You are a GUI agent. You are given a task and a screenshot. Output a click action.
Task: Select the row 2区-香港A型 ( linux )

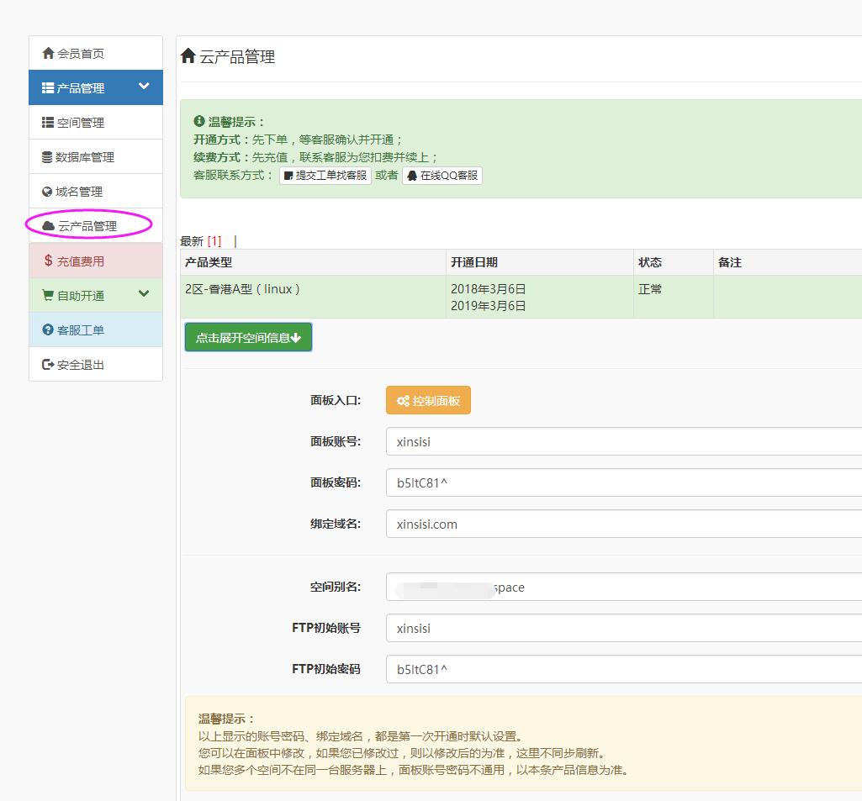pyautogui.click(x=521, y=297)
